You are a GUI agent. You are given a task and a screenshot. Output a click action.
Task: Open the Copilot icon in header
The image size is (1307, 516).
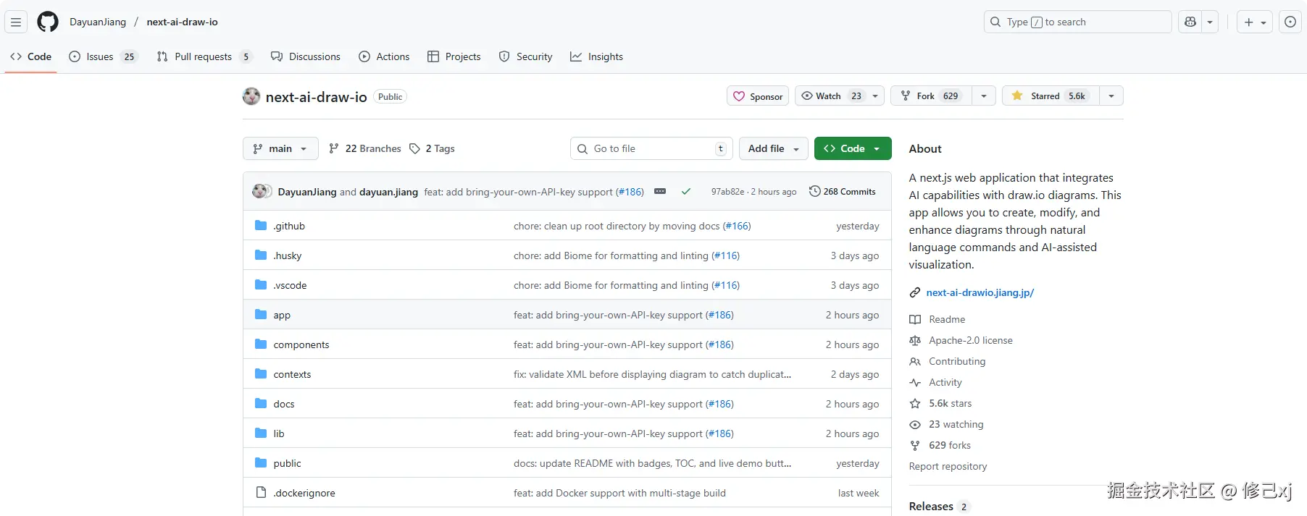(1190, 22)
